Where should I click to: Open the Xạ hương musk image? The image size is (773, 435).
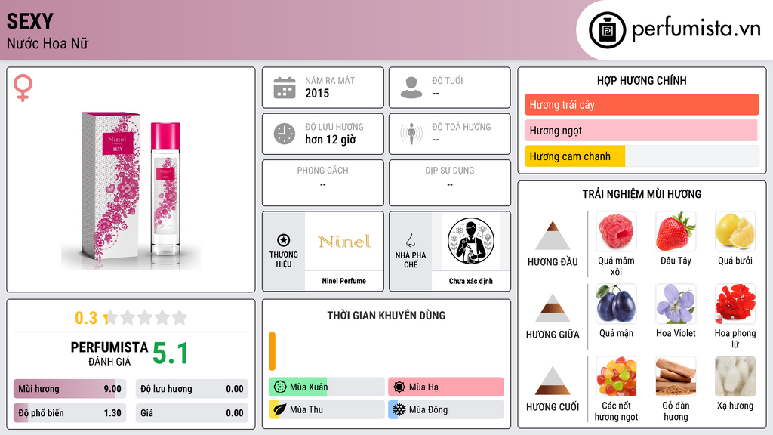coord(735,376)
